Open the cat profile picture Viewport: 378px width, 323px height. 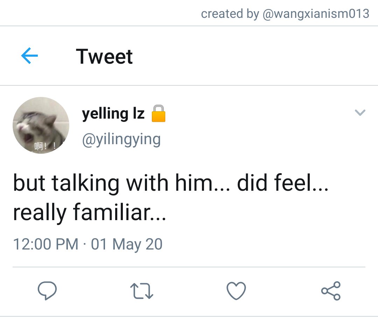click(41, 125)
